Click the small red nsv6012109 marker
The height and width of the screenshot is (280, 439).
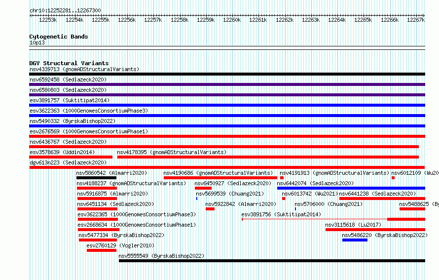[393, 178]
